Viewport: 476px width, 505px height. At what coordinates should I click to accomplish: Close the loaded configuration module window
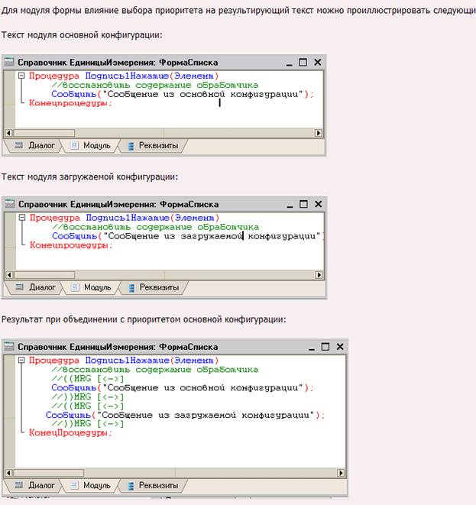tap(318, 204)
